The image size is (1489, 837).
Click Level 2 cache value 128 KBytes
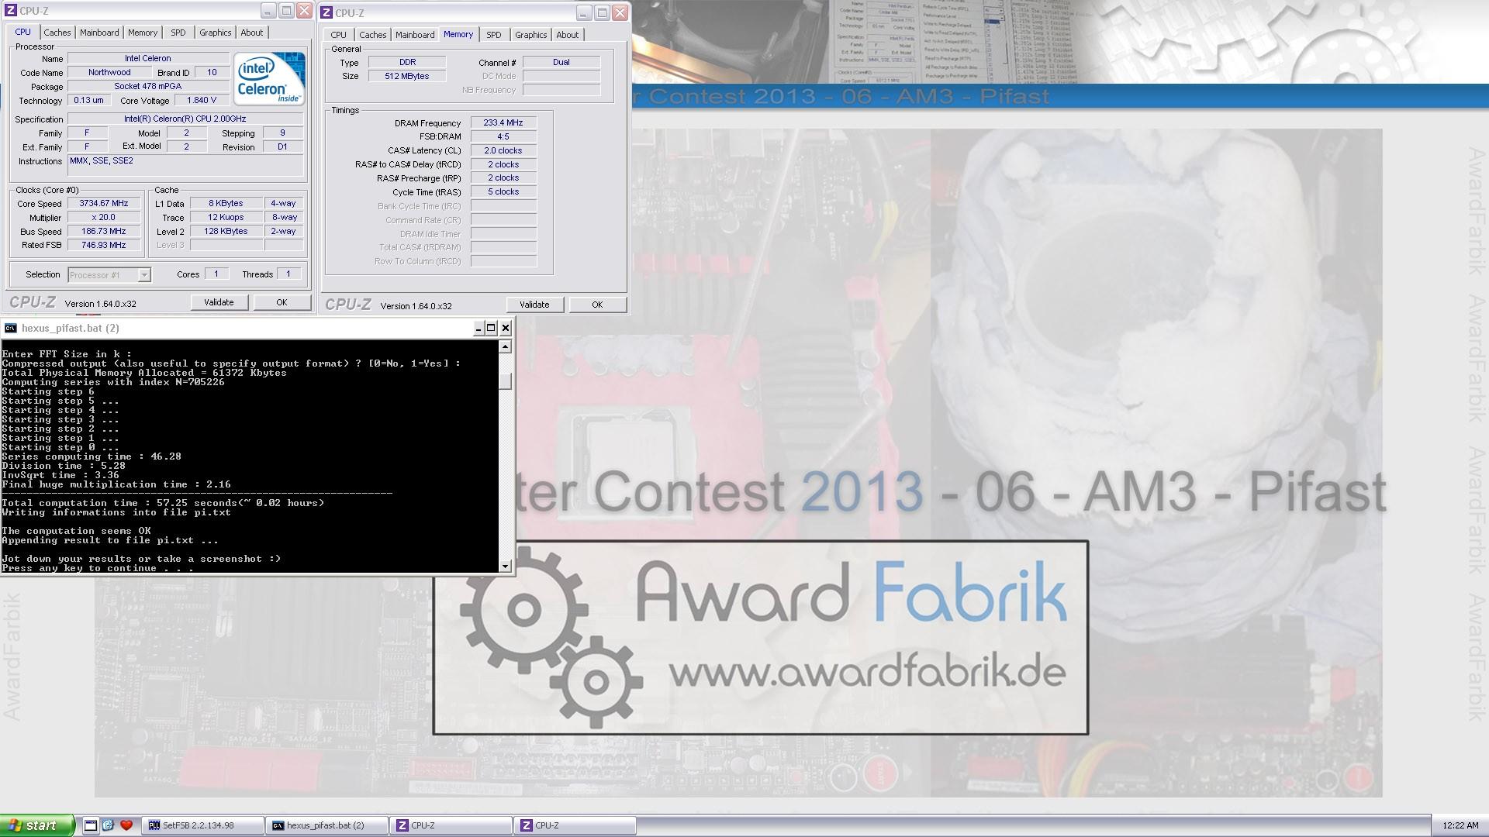(x=226, y=231)
